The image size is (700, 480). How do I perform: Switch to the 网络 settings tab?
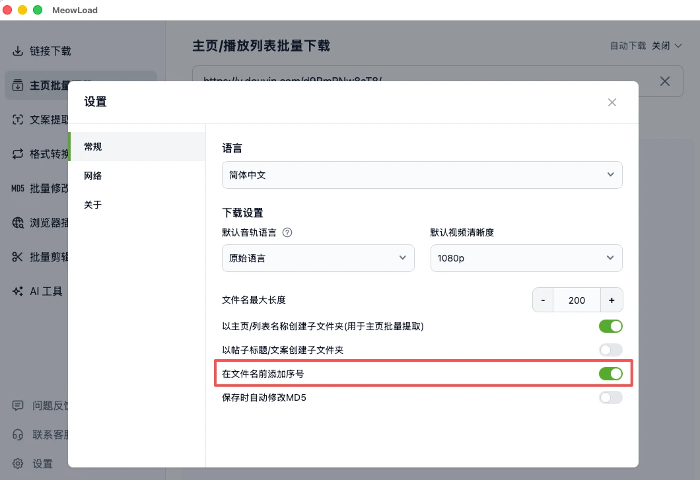tap(93, 176)
